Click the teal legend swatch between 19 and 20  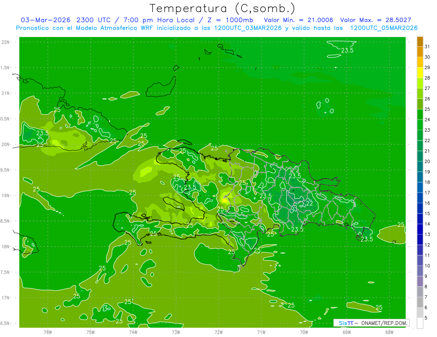[x=420, y=167]
